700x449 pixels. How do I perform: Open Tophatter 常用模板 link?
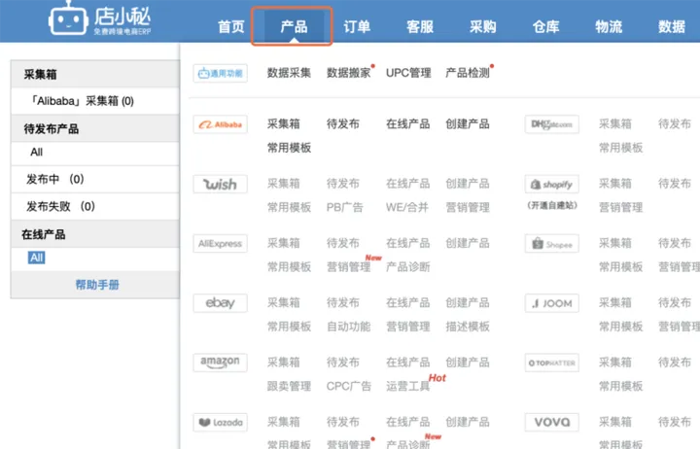[620, 386]
